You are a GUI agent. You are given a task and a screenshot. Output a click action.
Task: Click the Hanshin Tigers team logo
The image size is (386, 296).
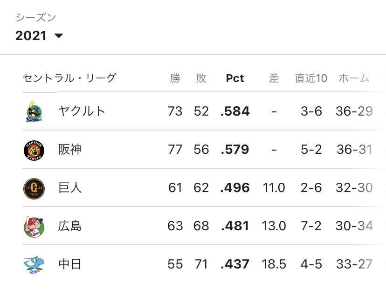34,150
